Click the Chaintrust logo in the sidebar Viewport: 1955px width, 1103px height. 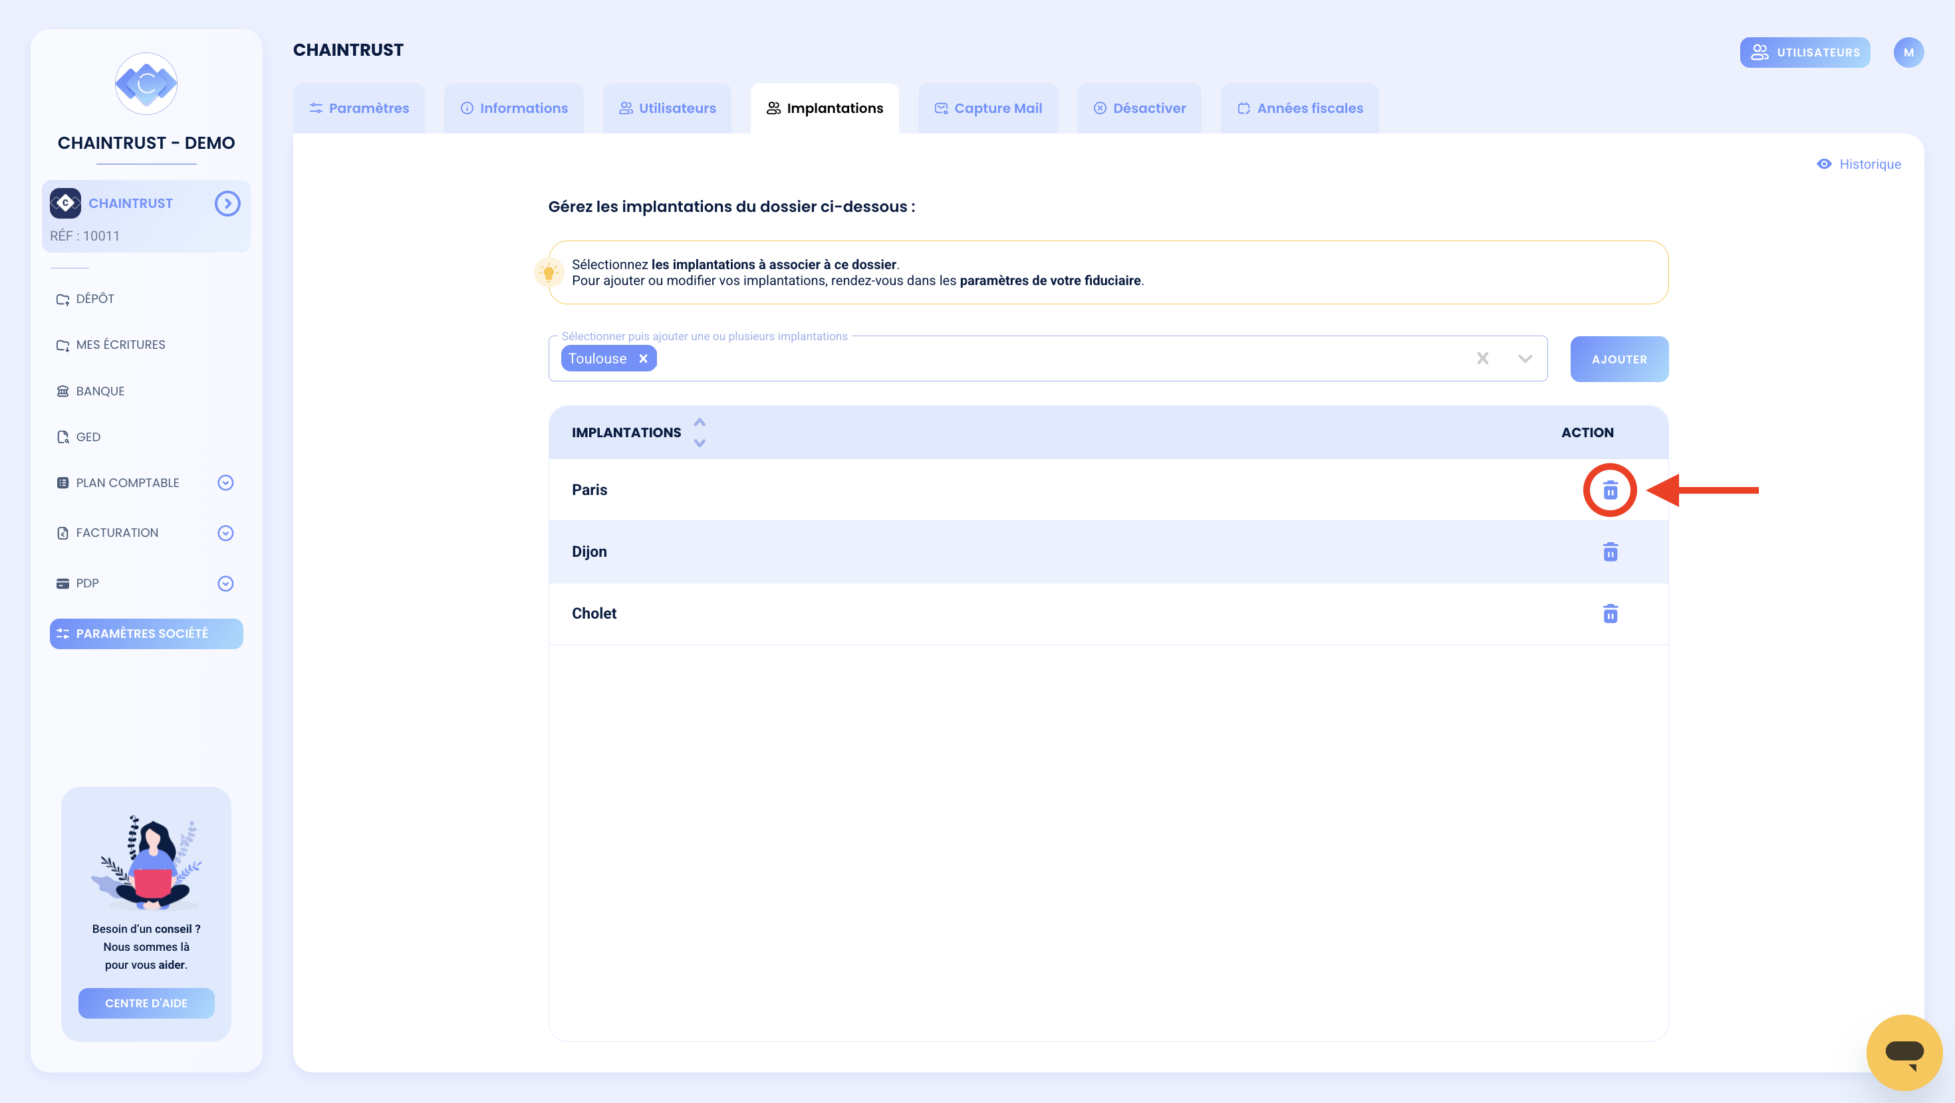point(146,84)
